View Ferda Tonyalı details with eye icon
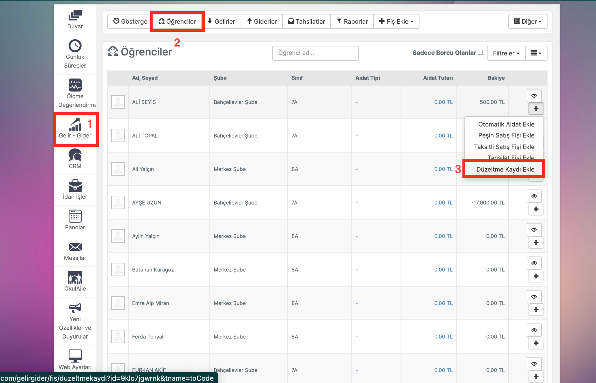Image resolution: width=596 pixels, height=383 pixels. click(534, 330)
